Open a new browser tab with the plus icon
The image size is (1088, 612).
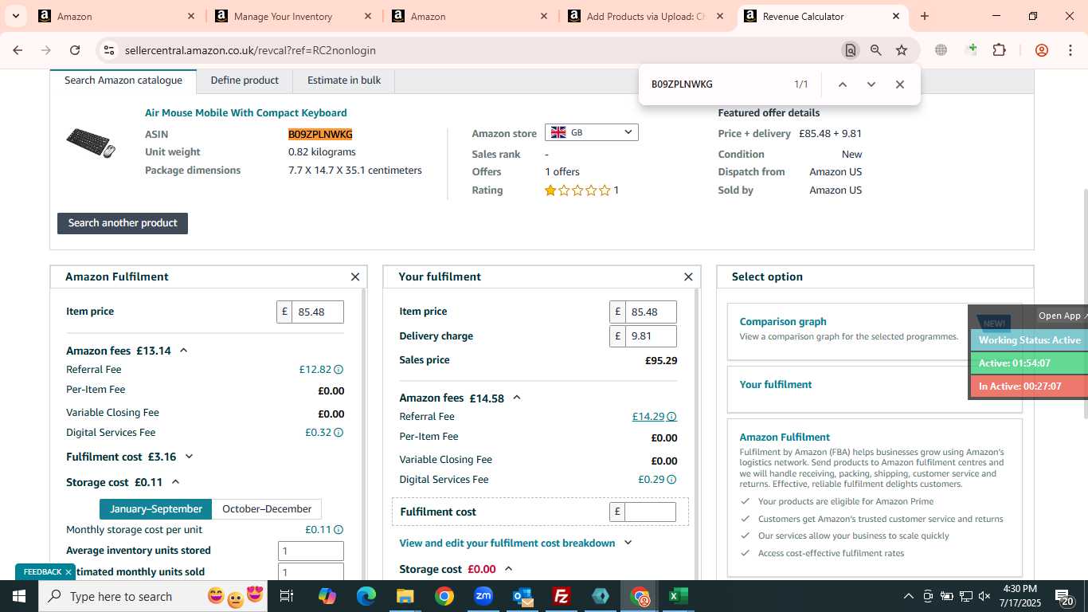(925, 16)
